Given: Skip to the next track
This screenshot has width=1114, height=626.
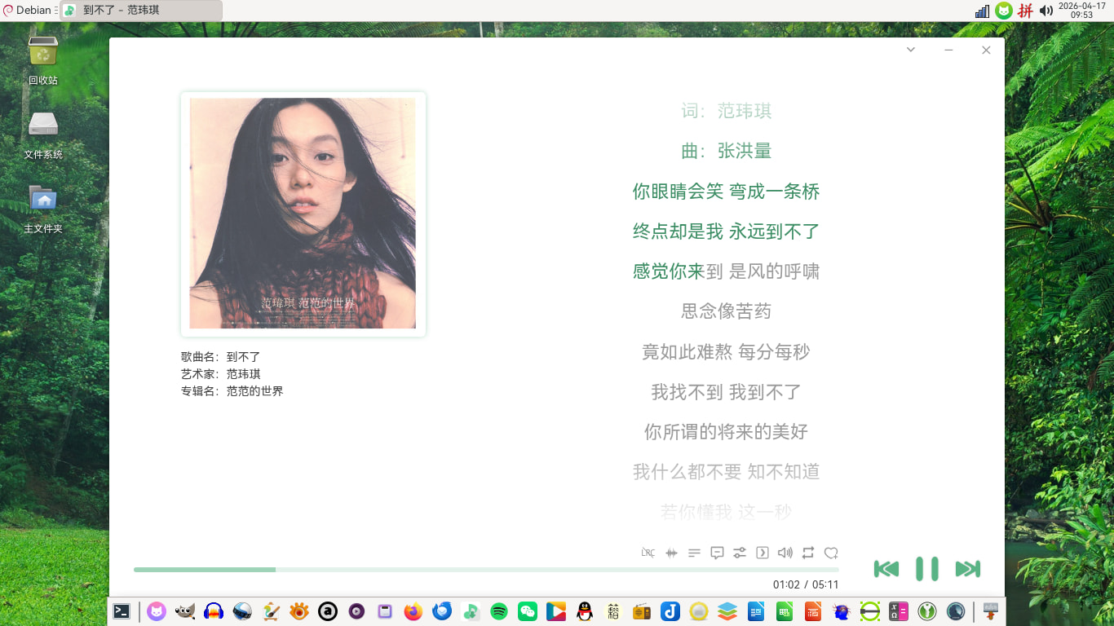Looking at the screenshot, I should coord(968,569).
